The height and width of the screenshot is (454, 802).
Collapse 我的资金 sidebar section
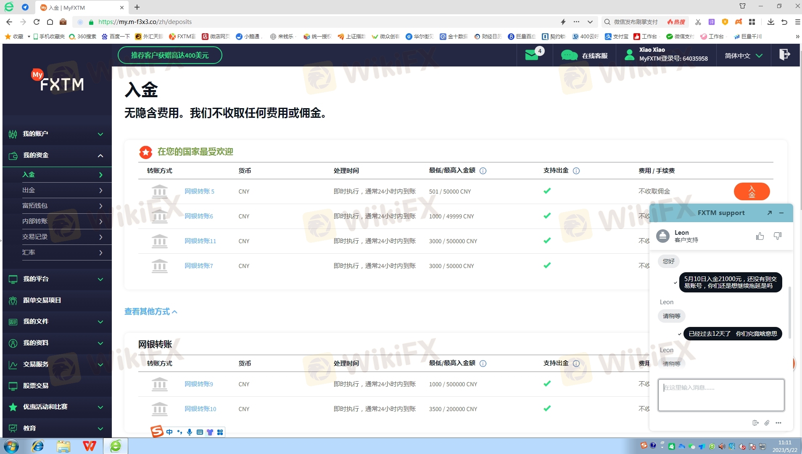click(x=57, y=155)
